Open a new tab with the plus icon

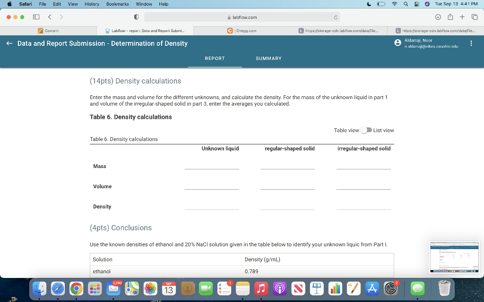coord(462,17)
